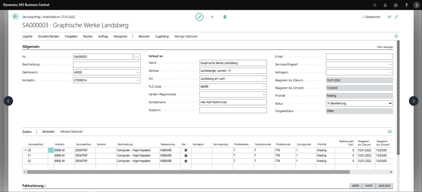The image size is (422, 192).
Task: Open Weitere Optionen in Zeilen
Action: coord(72,132)
